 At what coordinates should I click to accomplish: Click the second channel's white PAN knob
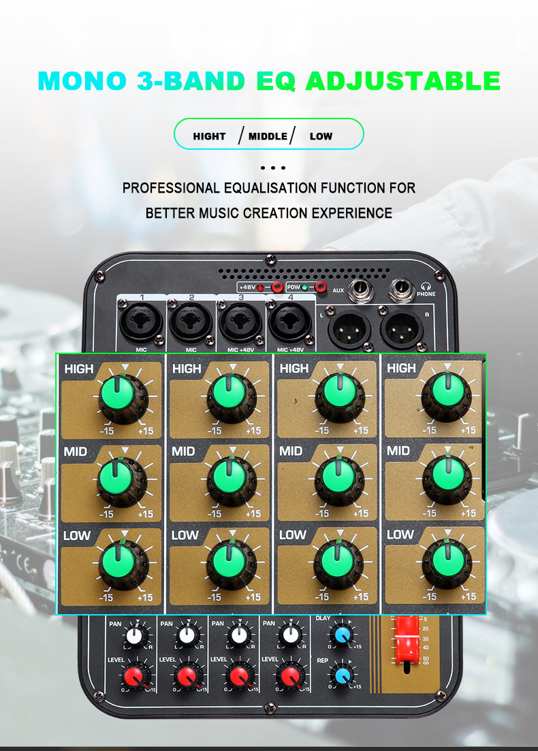[187, 635]
